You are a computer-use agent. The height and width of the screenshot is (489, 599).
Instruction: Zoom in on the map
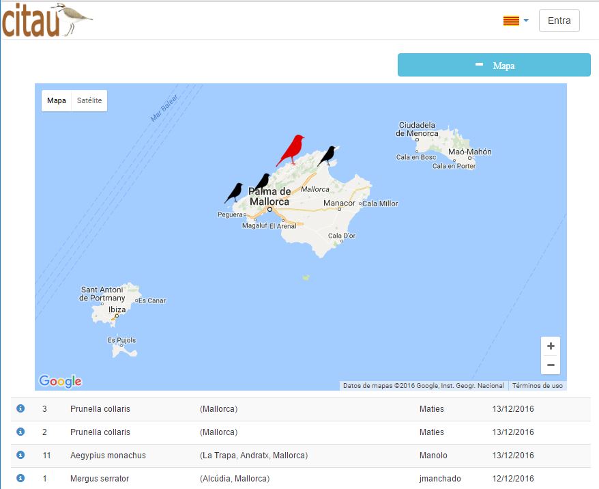(551, 346)
